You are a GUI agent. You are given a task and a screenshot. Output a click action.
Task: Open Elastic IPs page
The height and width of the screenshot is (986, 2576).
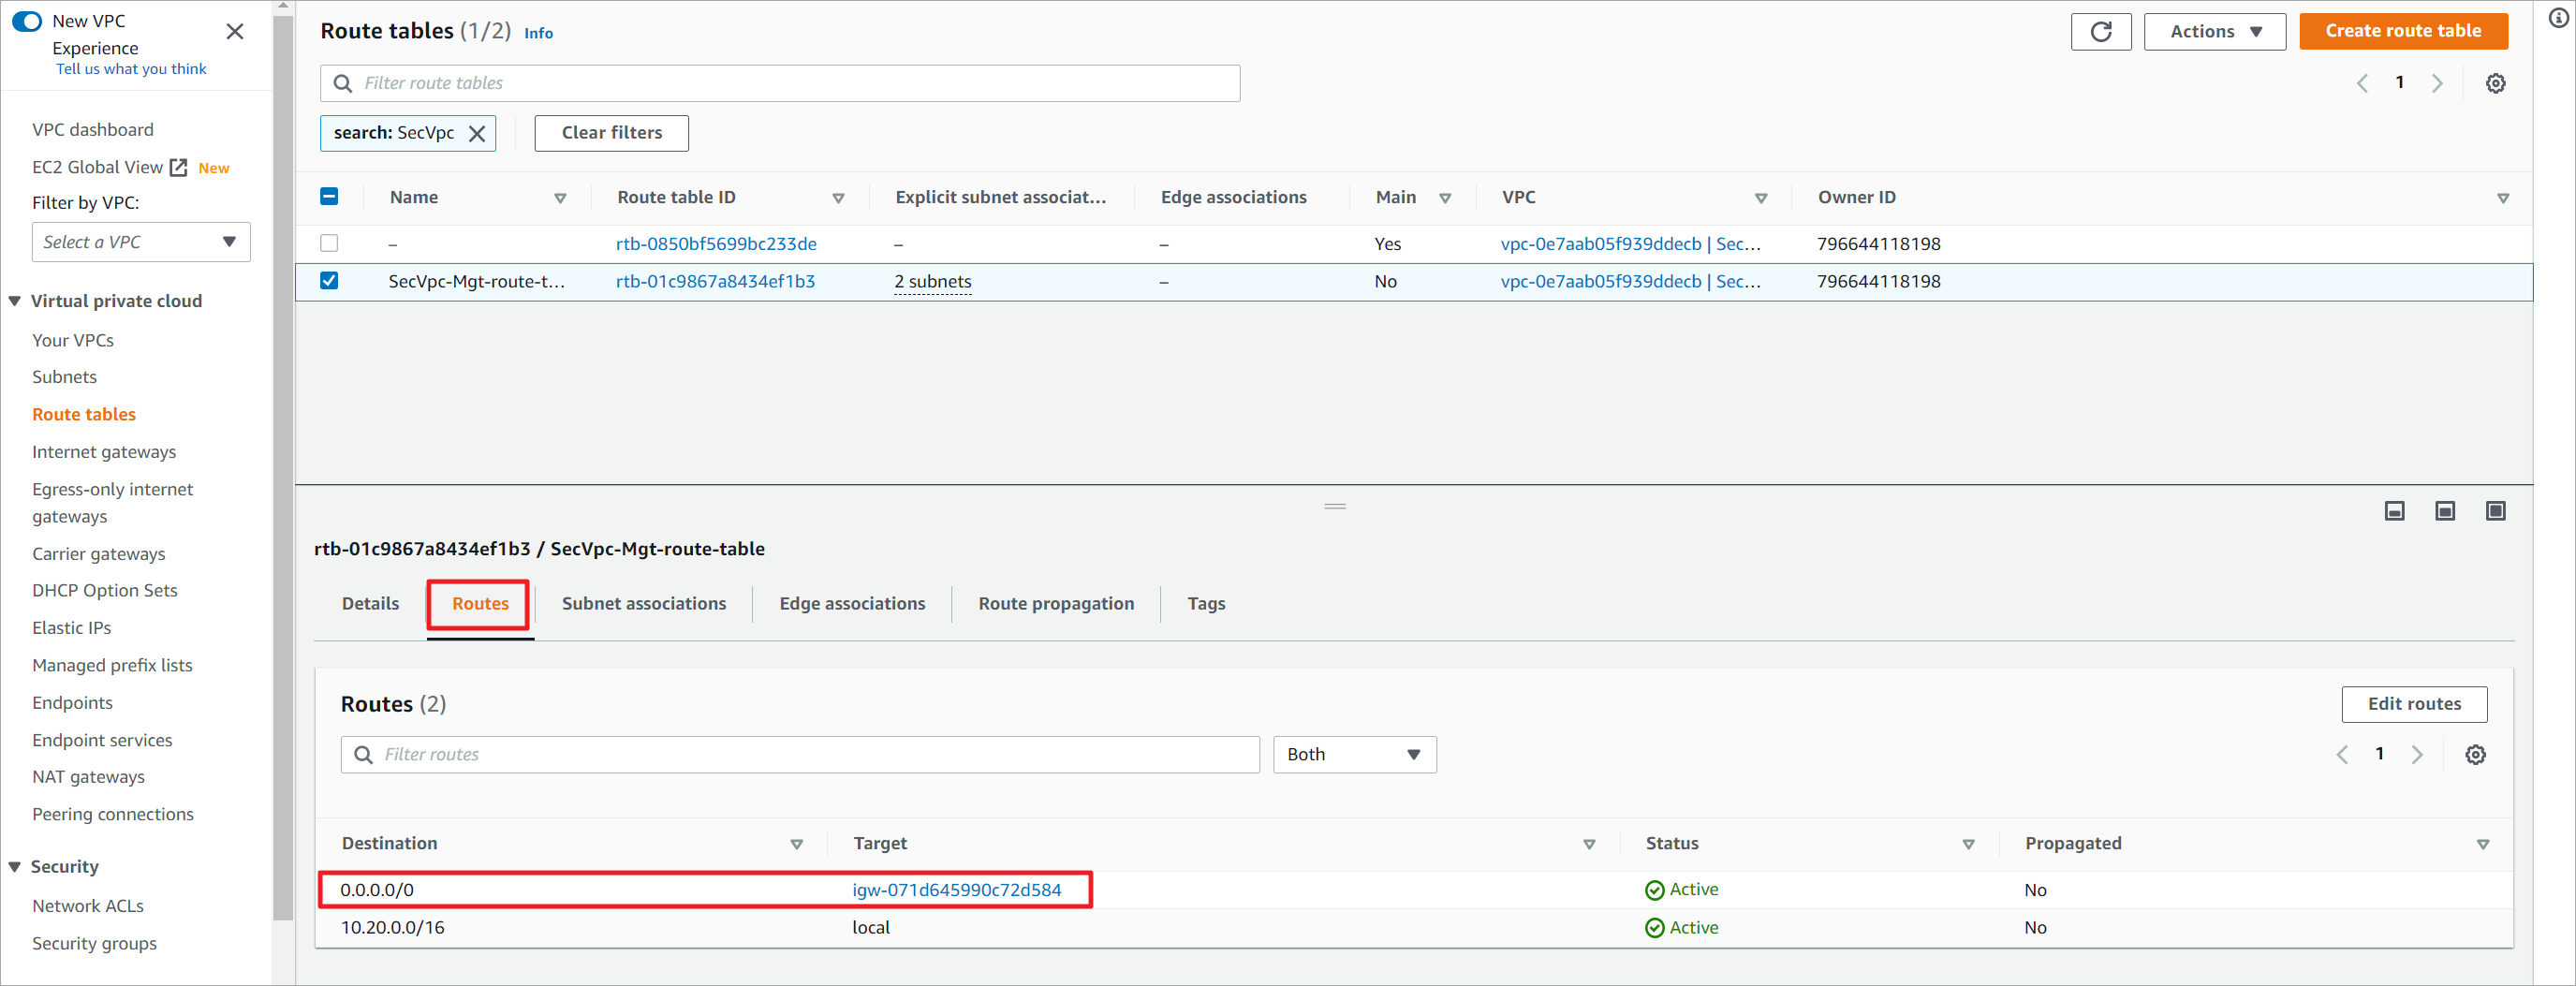tap(71, 628)
